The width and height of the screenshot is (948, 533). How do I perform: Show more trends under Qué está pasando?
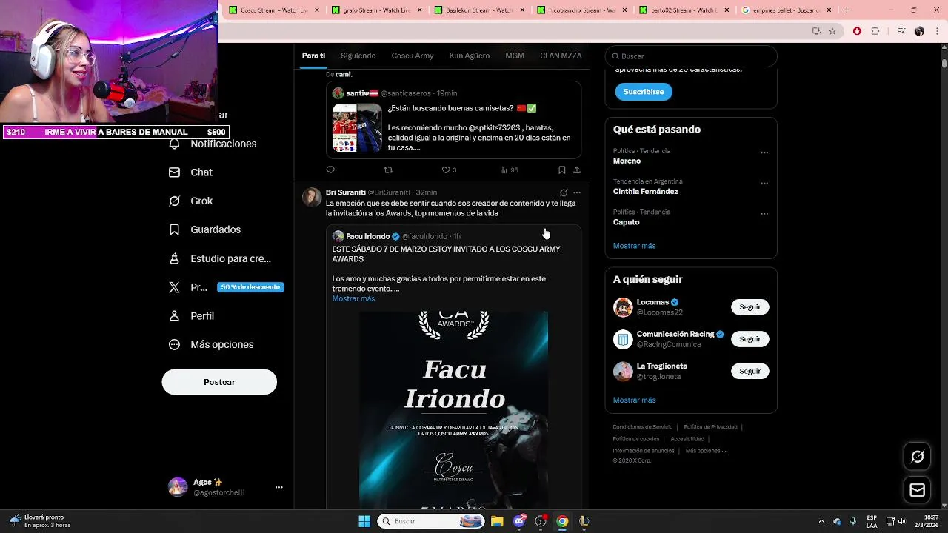634,246
